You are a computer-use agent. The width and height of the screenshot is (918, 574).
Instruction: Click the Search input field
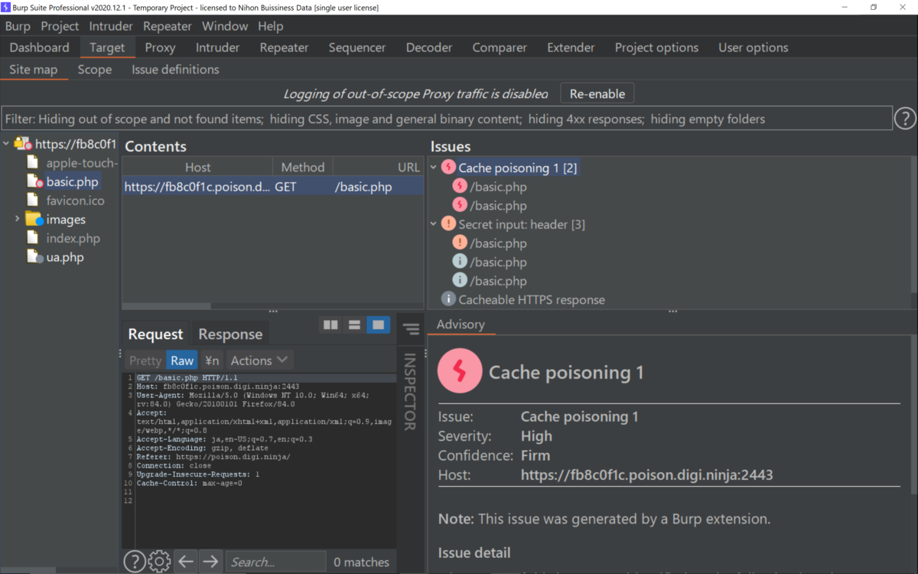275,562
